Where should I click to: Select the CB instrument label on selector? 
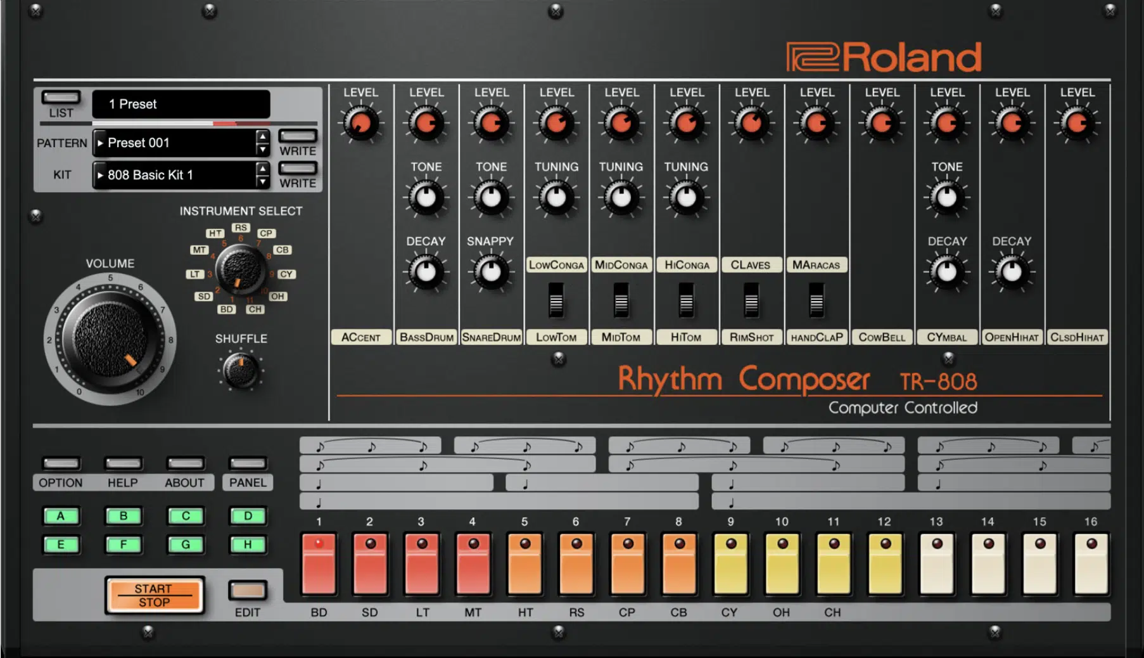[283, 250]
